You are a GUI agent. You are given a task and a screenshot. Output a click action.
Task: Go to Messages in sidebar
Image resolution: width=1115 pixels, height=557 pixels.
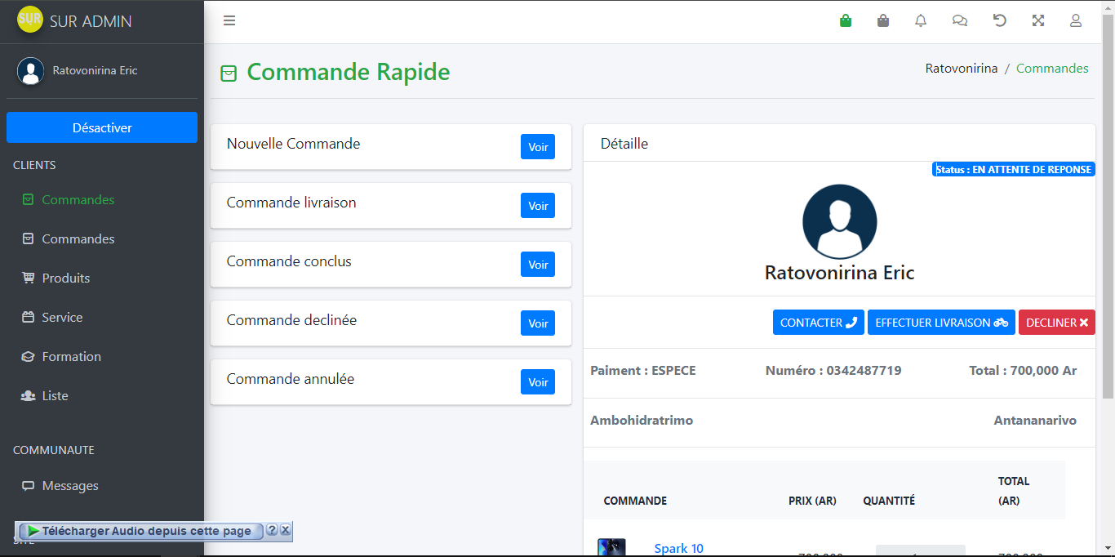(x=70, y=485)
